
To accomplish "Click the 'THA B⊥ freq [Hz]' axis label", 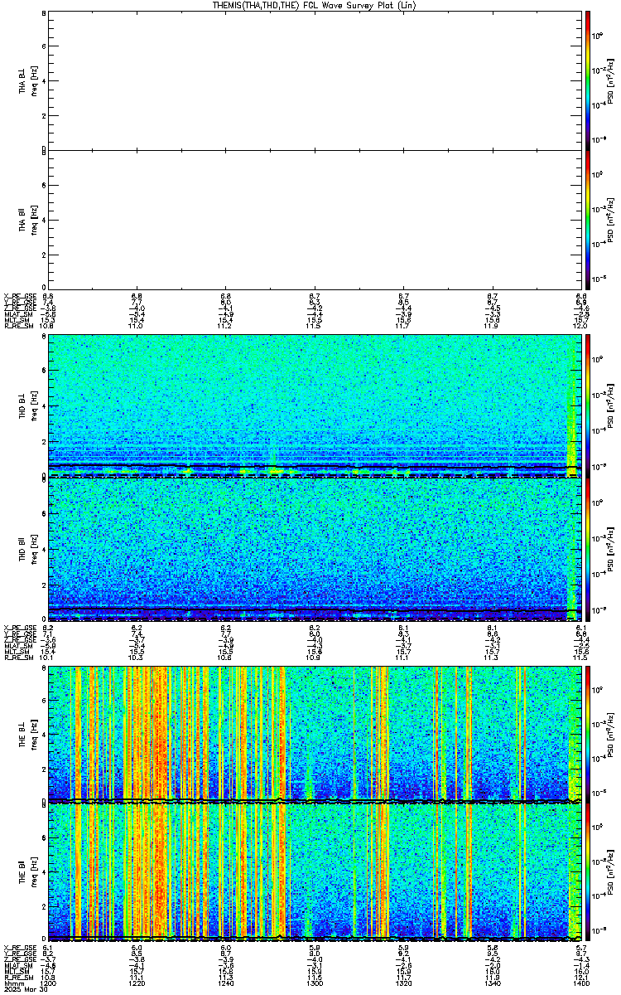I will coord(27,81).
